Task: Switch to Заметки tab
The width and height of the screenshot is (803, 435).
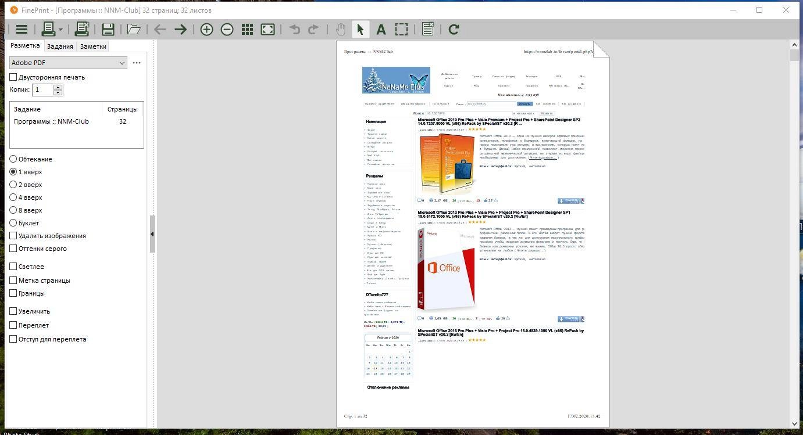Action: point(93,46)
